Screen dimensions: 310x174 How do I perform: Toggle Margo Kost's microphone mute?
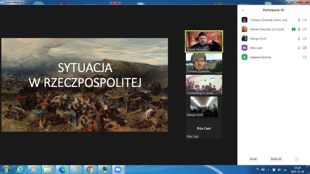[x=299, y=39]
